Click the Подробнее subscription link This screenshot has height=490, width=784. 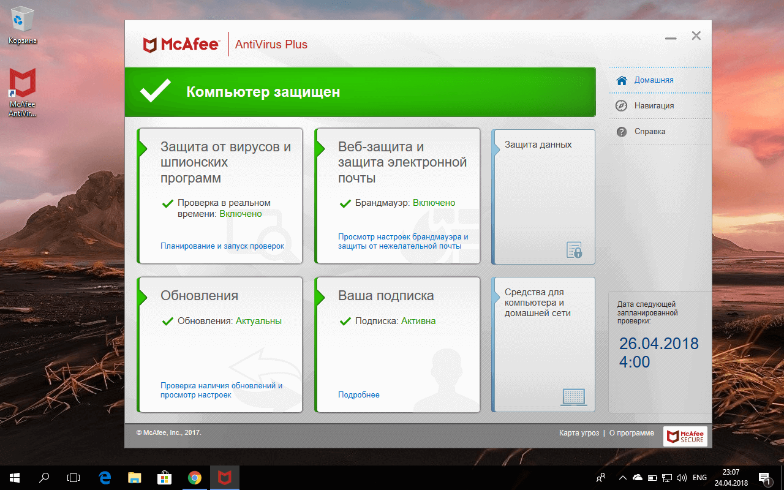click(359, 395)
